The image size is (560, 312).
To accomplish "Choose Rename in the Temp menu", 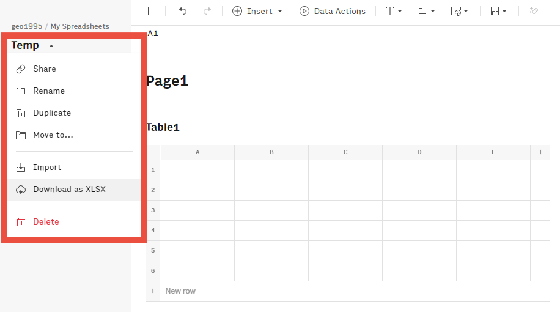I will tap(49, 91).
